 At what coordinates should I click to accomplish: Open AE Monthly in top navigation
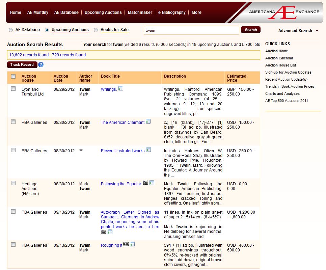click(38, 12)
